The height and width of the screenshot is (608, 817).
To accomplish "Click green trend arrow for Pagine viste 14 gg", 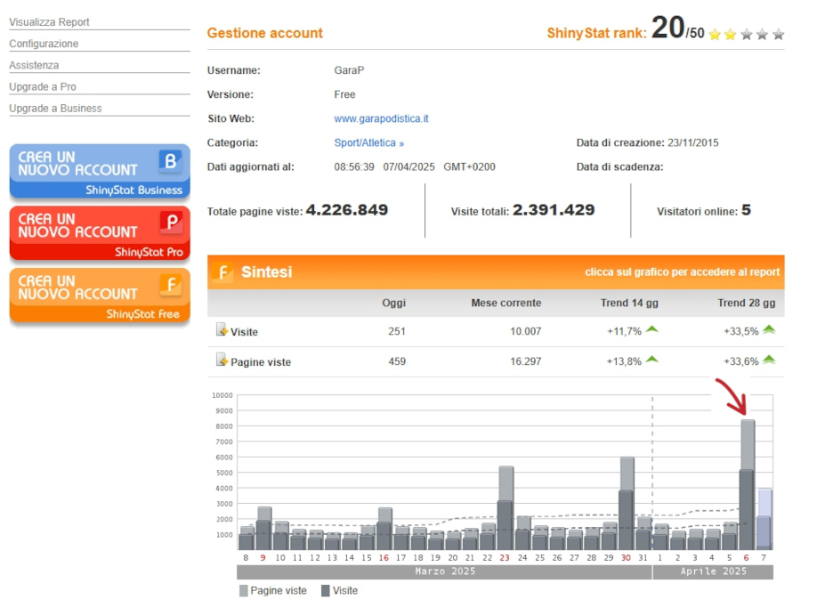I will (651, 360).
